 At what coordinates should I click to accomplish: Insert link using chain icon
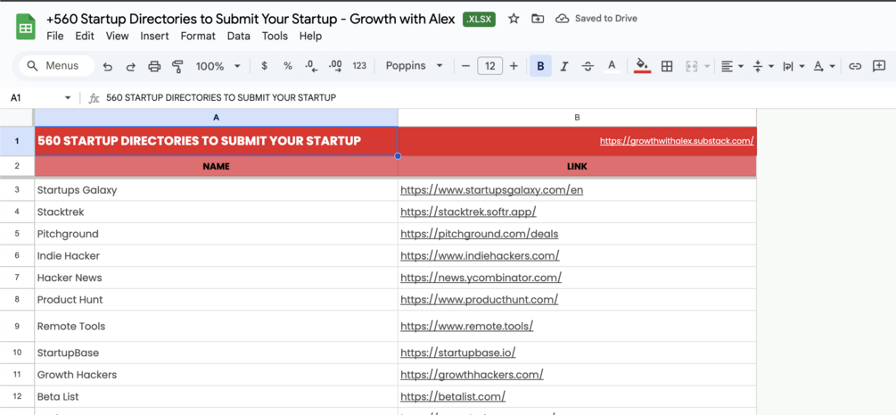point(855,66)
